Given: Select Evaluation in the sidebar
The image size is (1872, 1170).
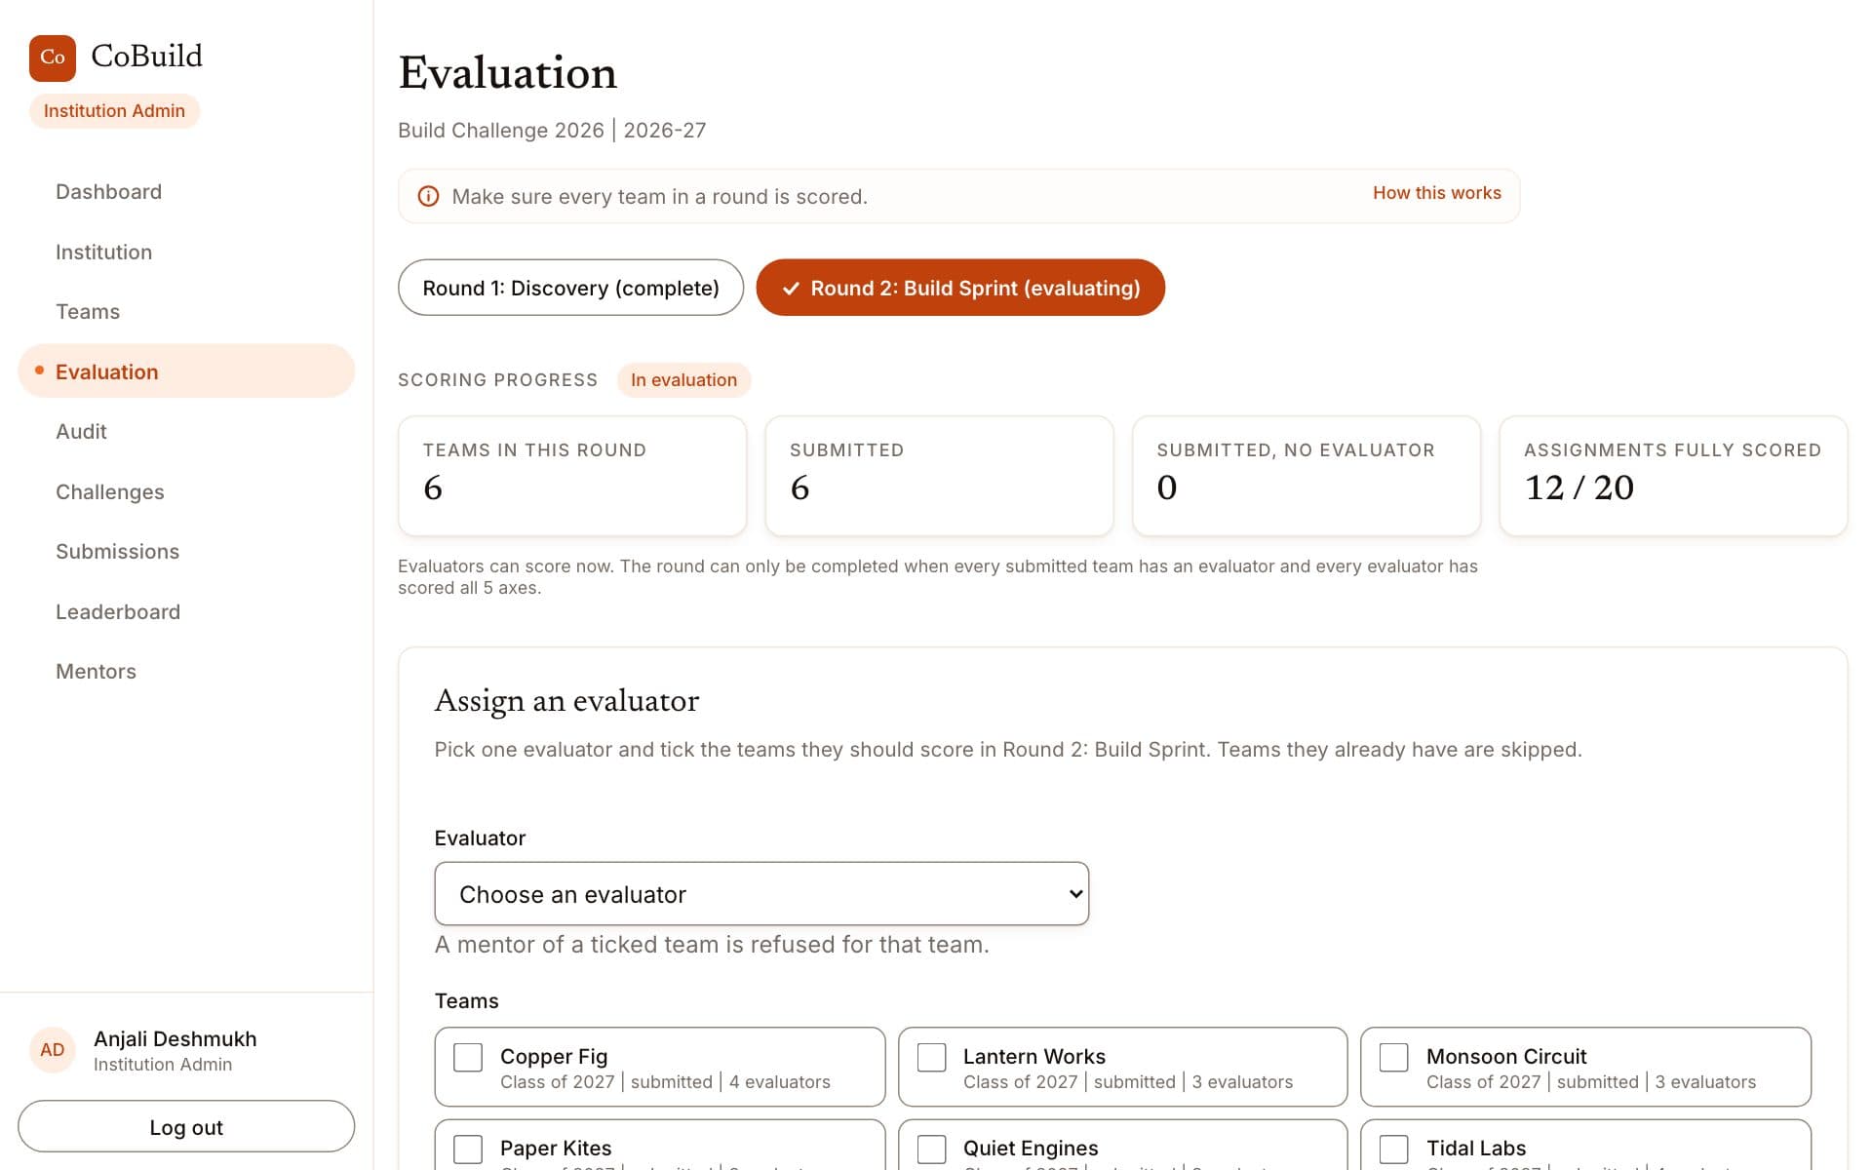Looking at the screenshot, I should coord(186,371).
